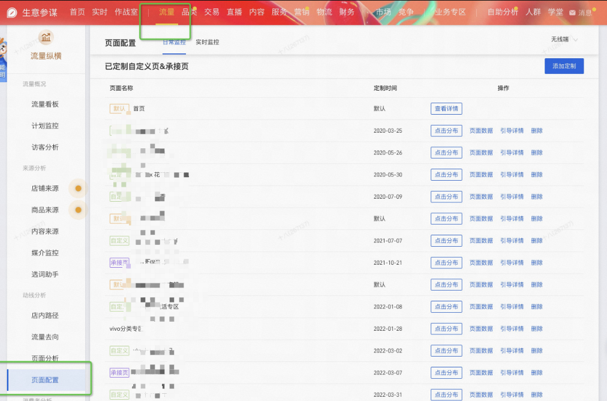Image resolution: width=607 pixels, height=401 pixels.
Task: Open the 首页 top menu
Action: coord(77,12)
